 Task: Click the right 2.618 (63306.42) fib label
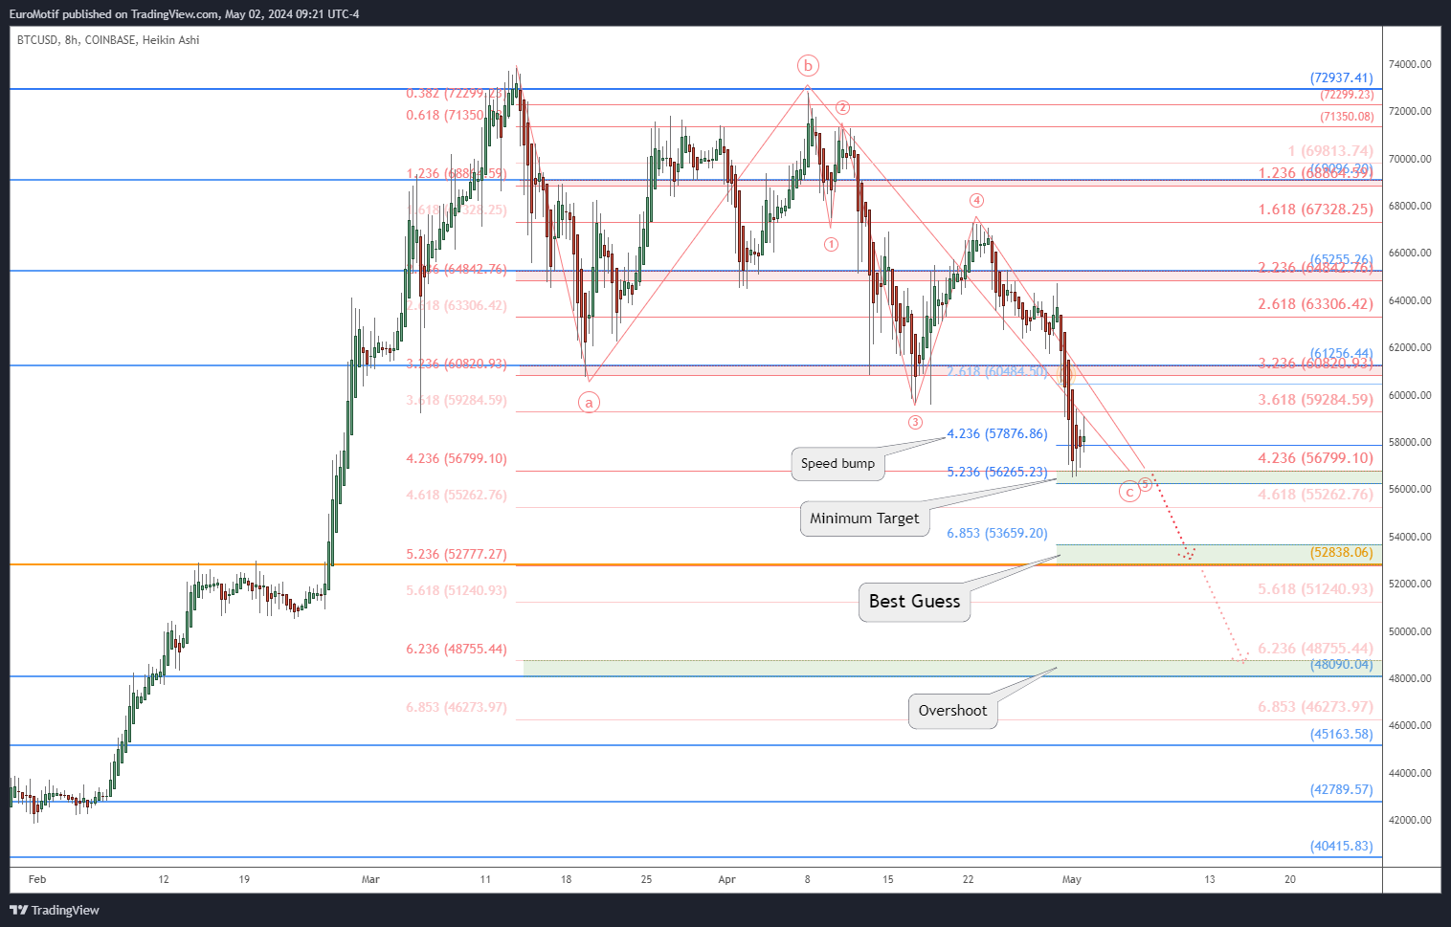pos(1315,303)
